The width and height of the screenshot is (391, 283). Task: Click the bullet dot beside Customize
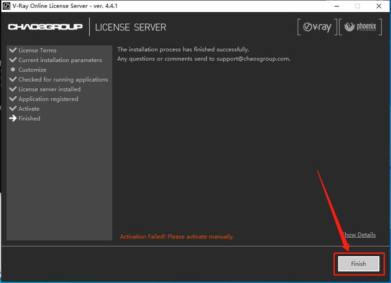tap(13, 70)
